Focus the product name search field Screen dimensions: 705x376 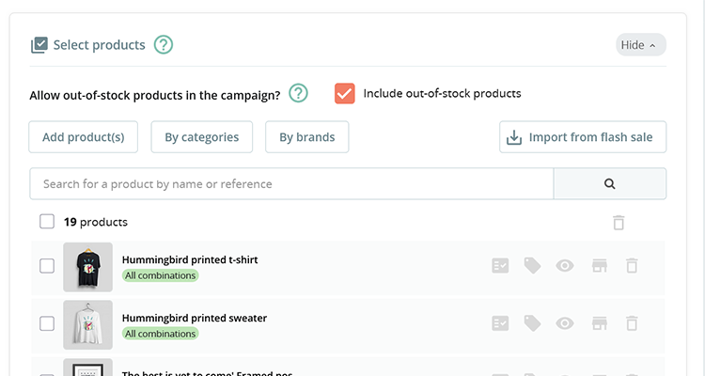(x=291, y=184)
